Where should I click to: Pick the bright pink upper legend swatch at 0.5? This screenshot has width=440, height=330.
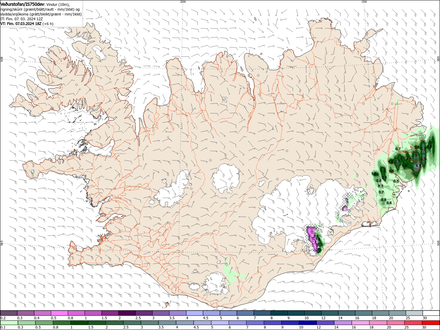(59, 313)
